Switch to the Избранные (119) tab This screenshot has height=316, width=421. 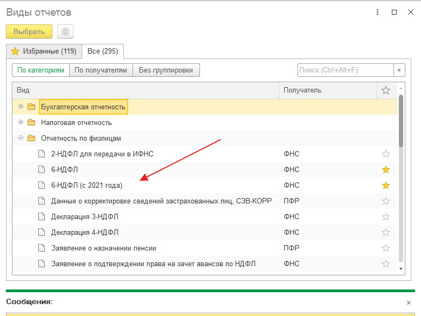[44, 51]
